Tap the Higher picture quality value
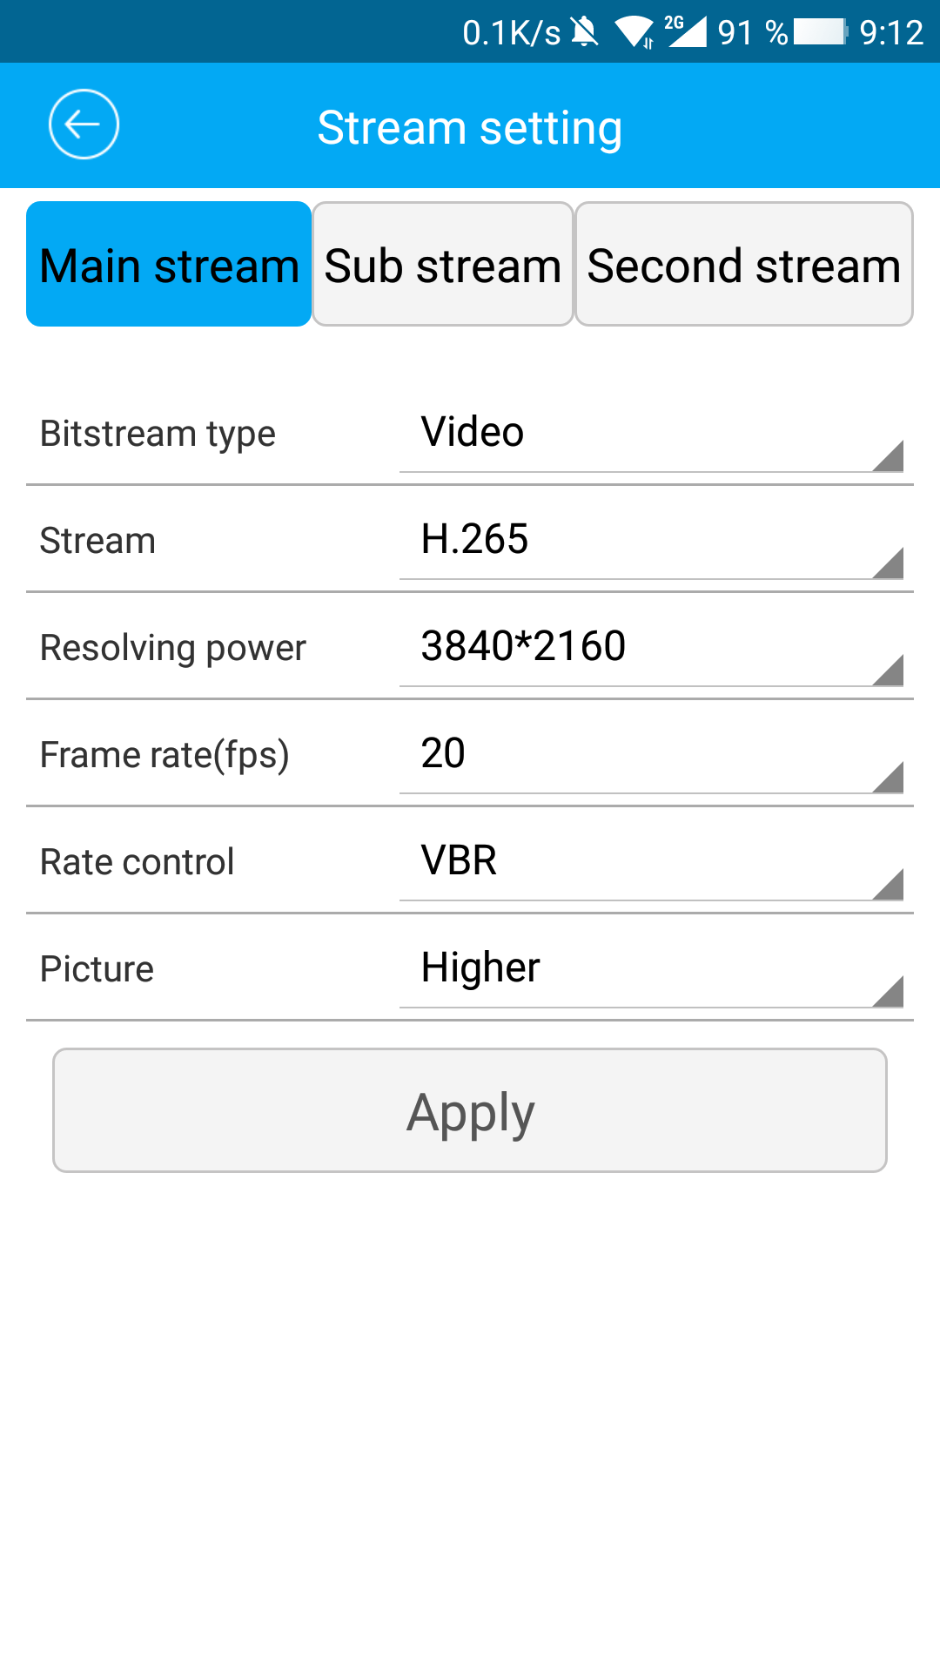 tap(481, 968)
